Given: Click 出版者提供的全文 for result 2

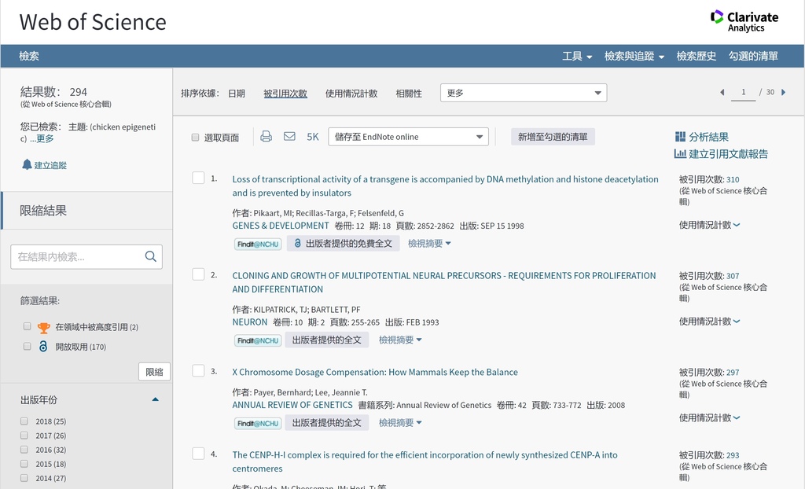Looking at the screenshot, I should (x=326, y=340).
